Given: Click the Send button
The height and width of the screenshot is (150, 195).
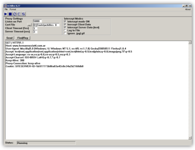Looking at the screenshot, I should [9, 38].
